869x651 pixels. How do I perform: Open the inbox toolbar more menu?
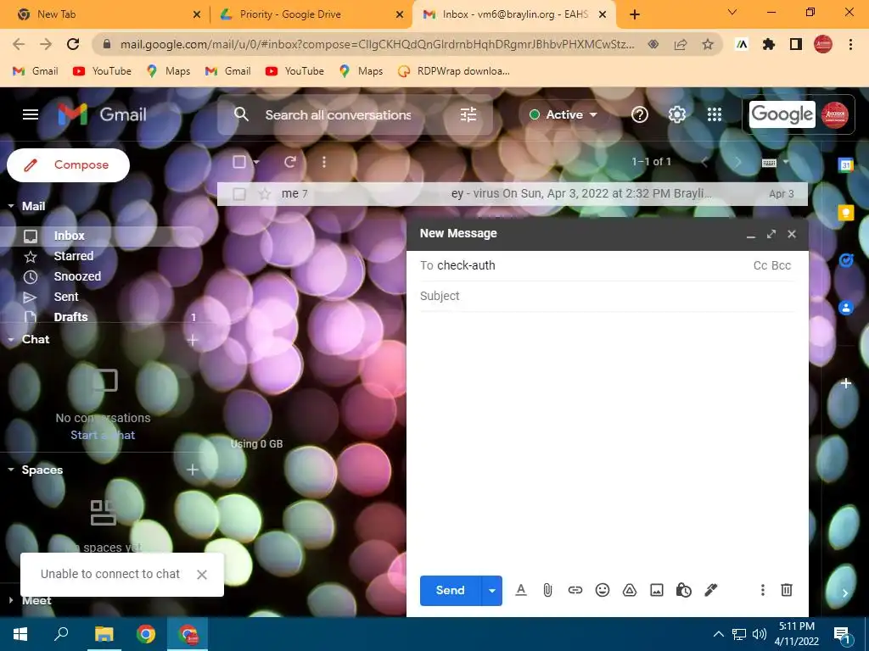tap(324, 162)
